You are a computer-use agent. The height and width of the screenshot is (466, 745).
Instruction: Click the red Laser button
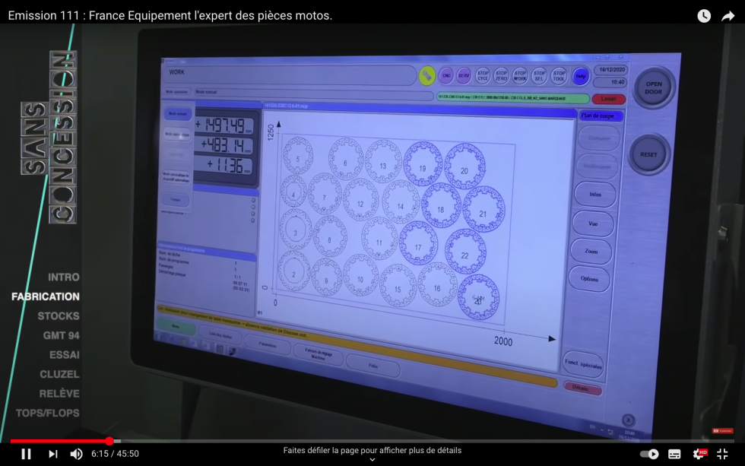pos(609,99)
